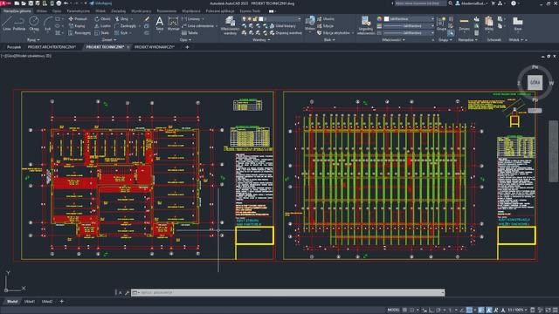Image resolution: width=559 pixels, height=314 pixels.
Task: Expand the Warstwy panel
Action: [261, 40]
